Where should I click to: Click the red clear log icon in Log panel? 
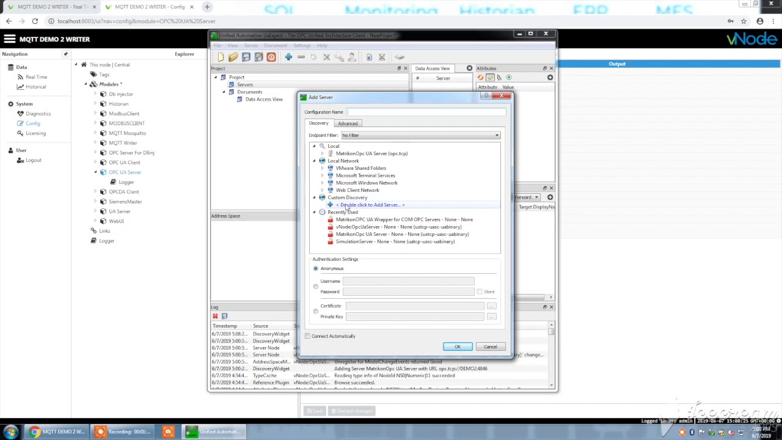point(215,316)
